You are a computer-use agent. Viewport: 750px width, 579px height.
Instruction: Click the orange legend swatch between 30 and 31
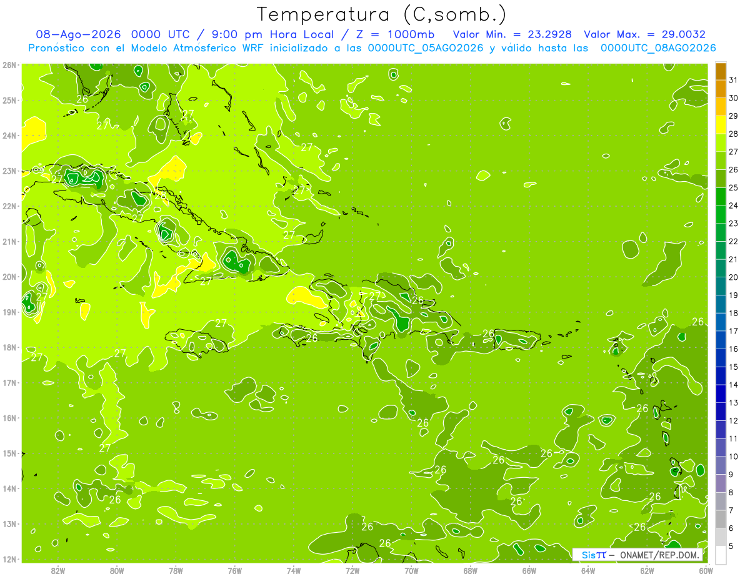point(721,89)
